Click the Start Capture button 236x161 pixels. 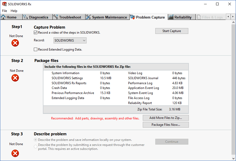172,31
